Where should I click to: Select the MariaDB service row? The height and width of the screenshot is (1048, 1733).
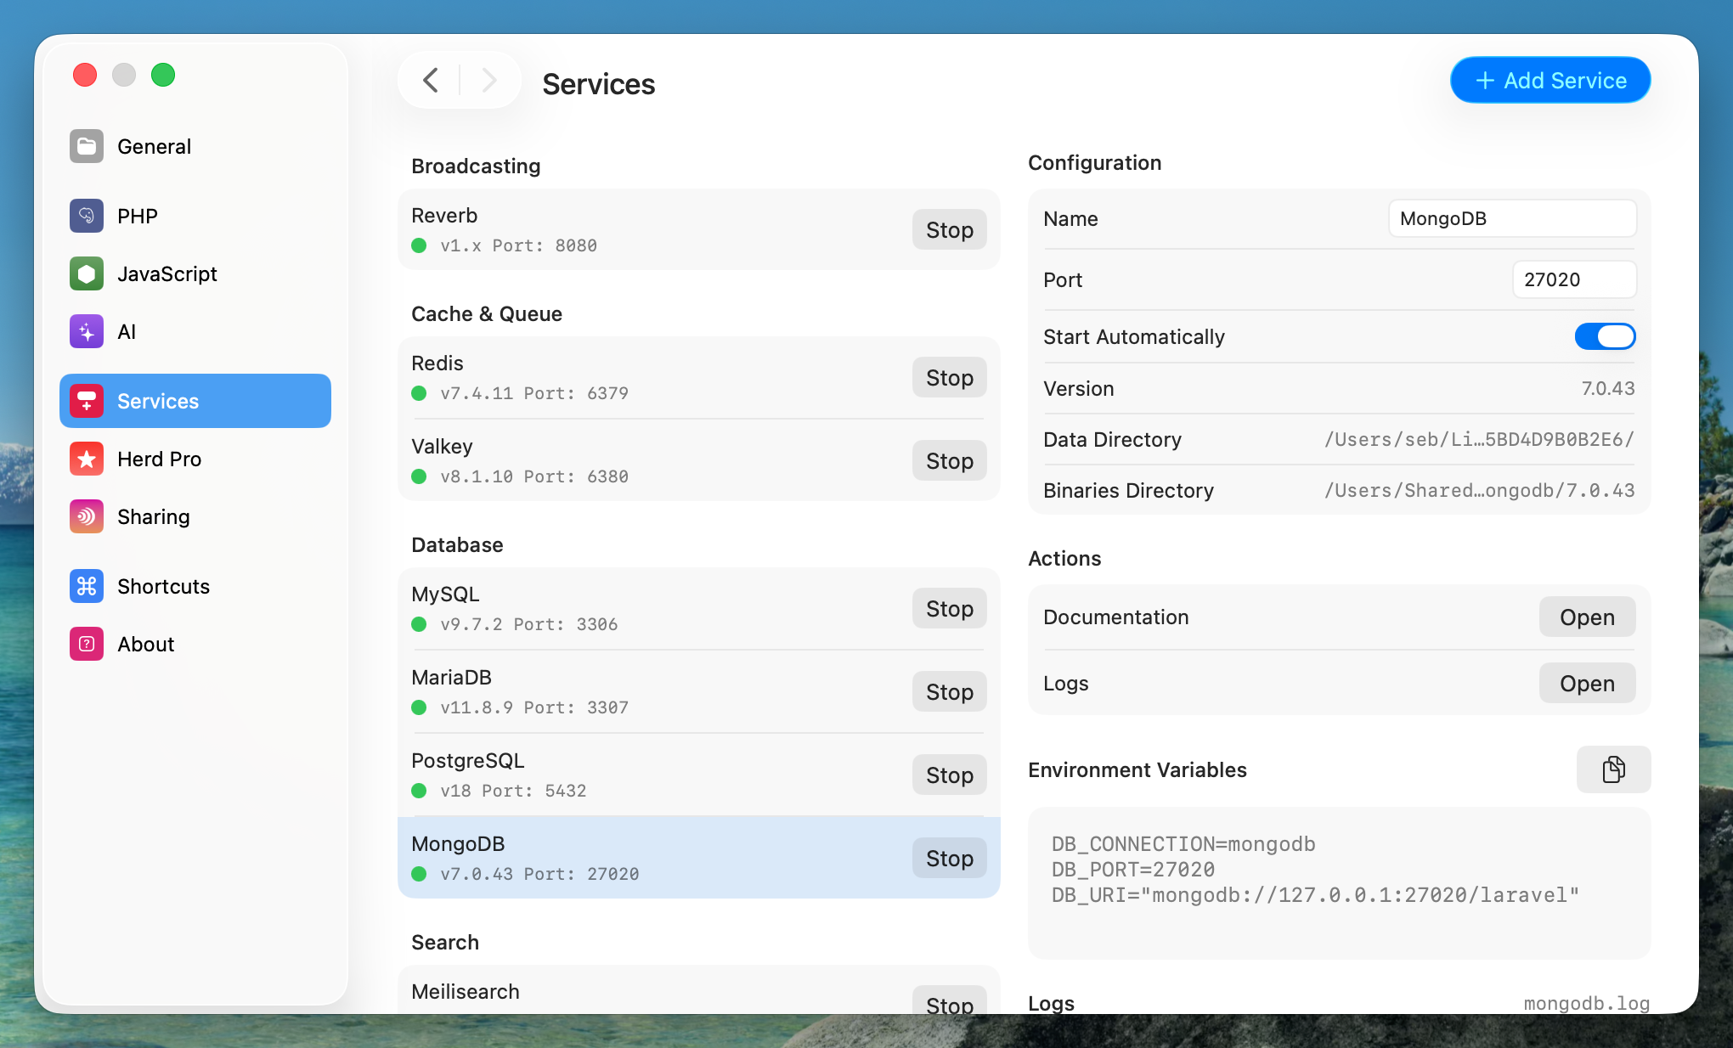698,691
